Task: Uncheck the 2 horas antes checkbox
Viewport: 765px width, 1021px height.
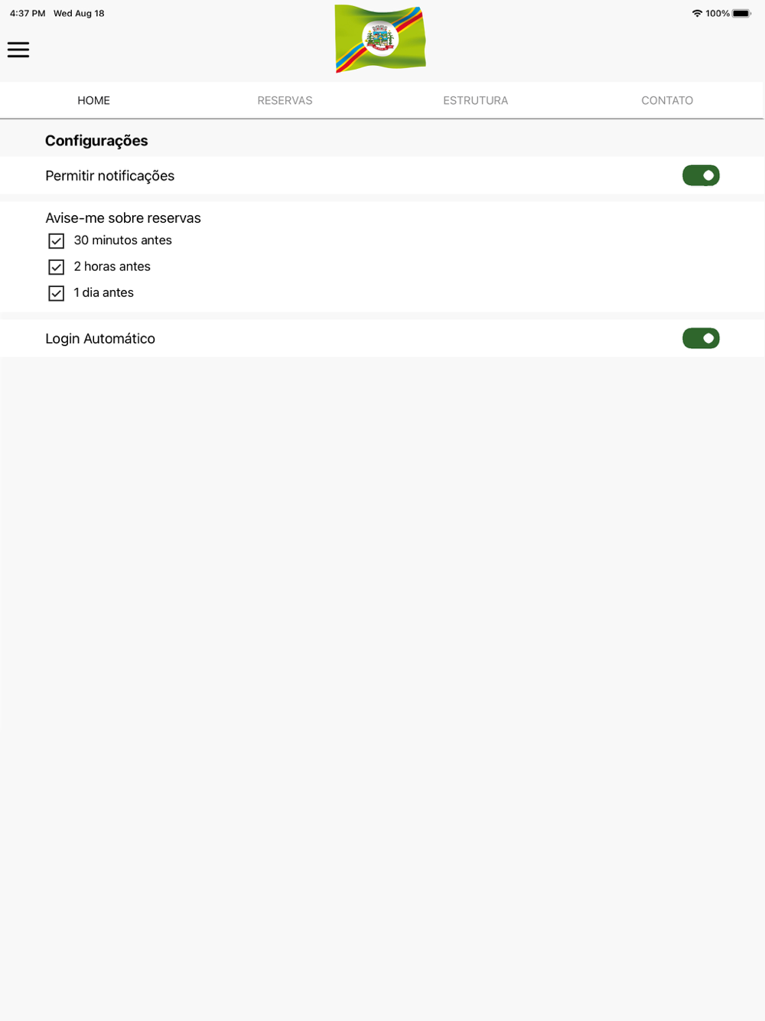Action: (56, 267)
